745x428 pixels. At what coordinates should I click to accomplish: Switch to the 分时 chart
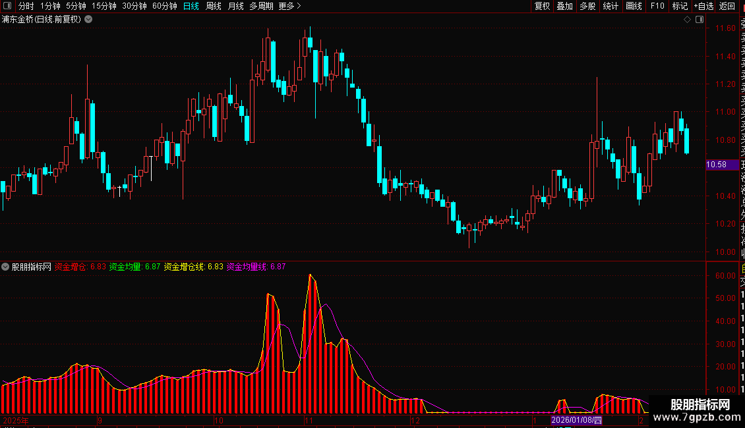point(26,6)
